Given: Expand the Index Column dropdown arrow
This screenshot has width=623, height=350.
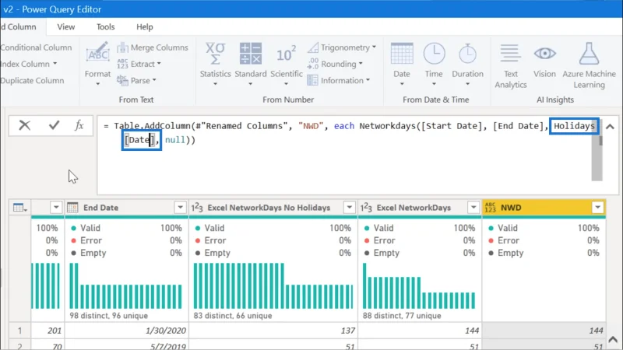Looking at the screenshot, I should click(55, 64).
